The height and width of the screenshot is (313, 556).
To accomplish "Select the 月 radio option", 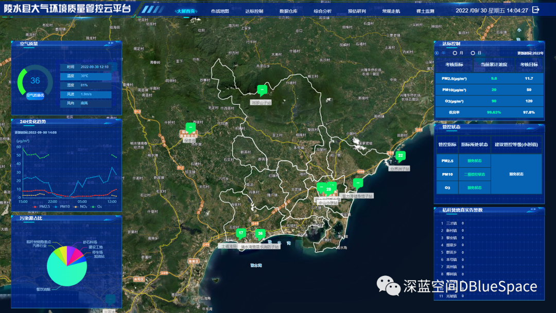I will 455,53.
